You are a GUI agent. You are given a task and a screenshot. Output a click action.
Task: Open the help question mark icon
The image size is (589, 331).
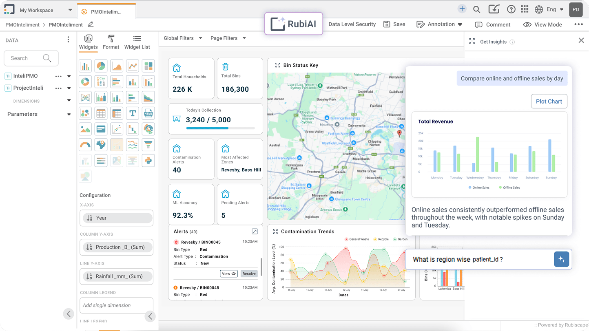511,9
